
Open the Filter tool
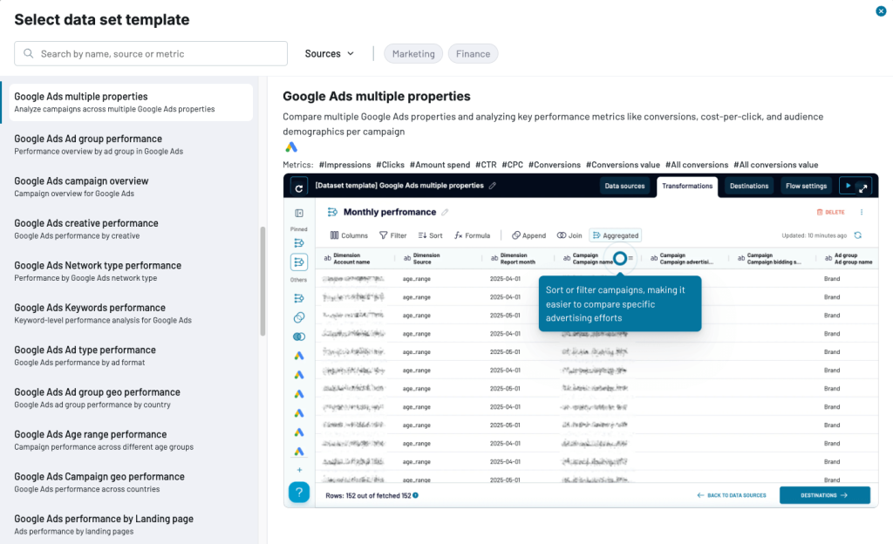pyautogui.click(x=393, y=235)
